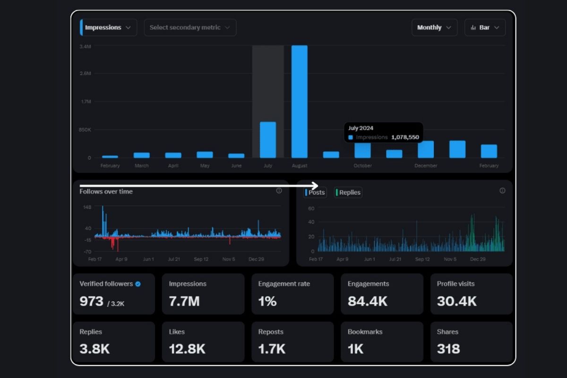Click the bar chart icon beside Bar label
567x378 pixels.
473,28
